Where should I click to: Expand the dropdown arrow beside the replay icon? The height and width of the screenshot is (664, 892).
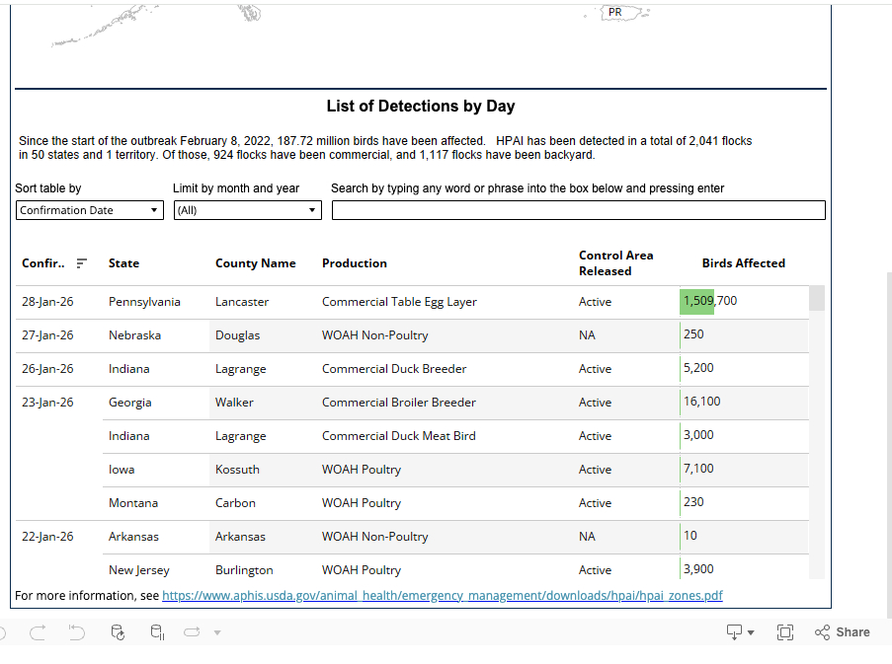coord(217,632)
